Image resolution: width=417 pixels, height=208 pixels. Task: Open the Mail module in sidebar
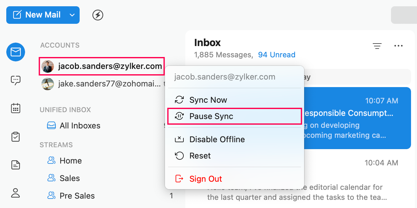[x=16, y=52]
